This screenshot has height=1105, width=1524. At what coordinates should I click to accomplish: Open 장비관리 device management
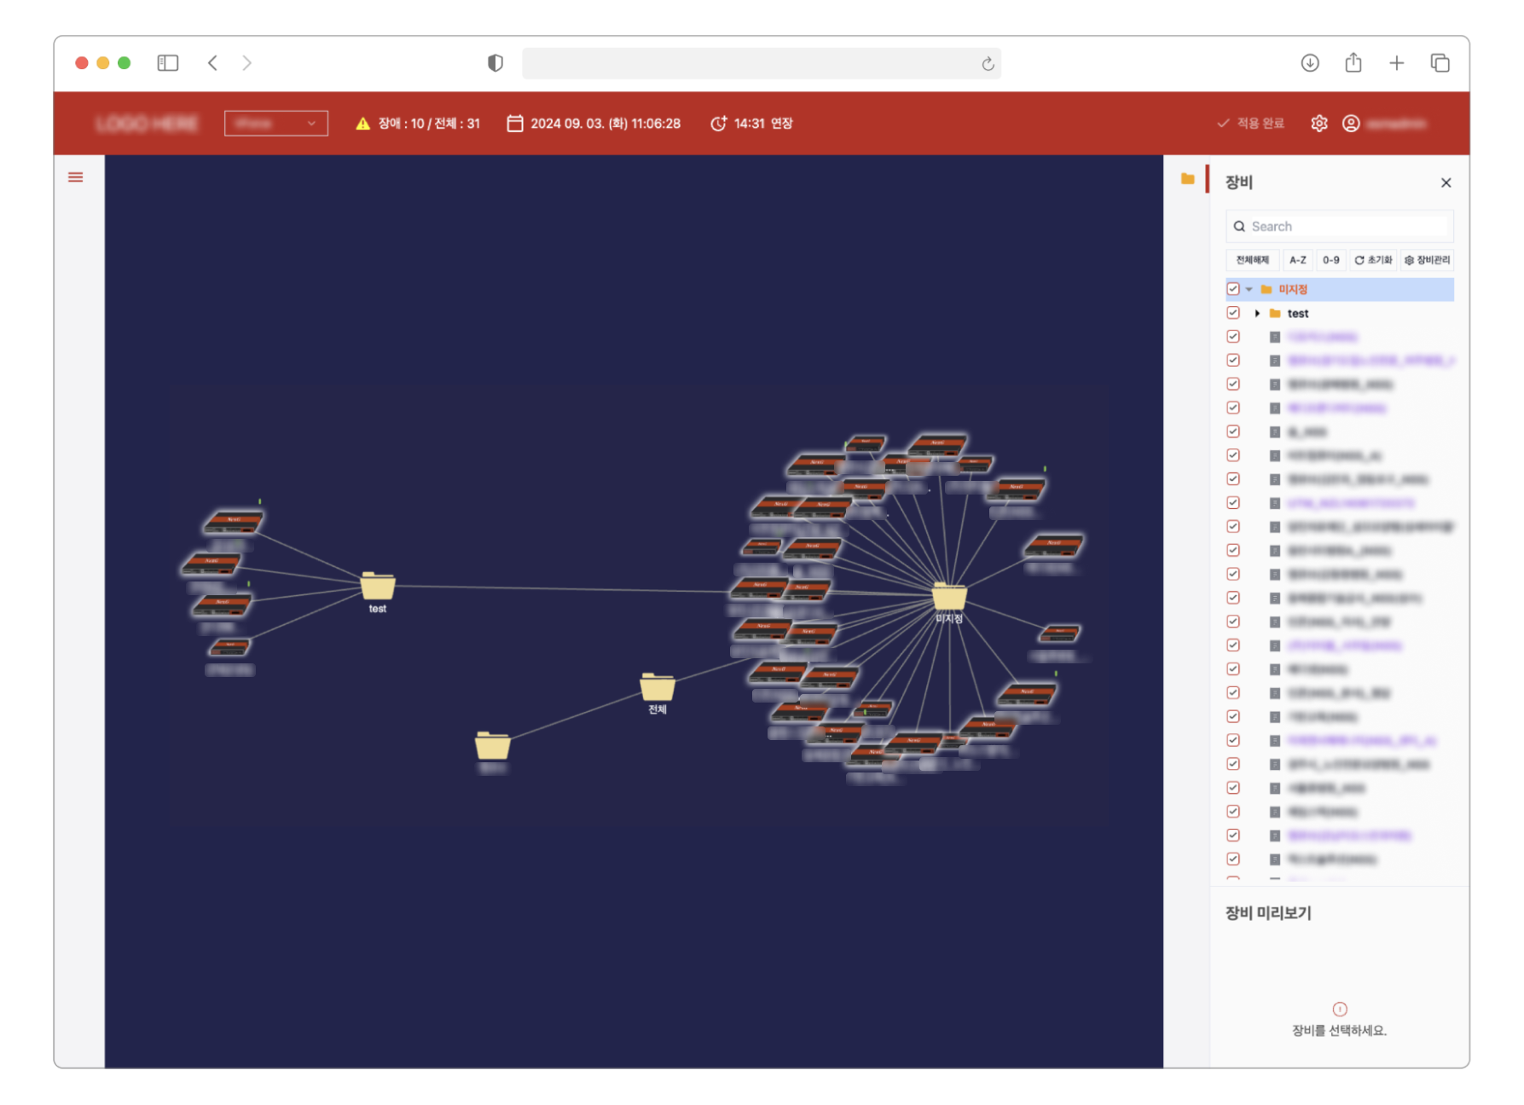tap(1427, 260)
